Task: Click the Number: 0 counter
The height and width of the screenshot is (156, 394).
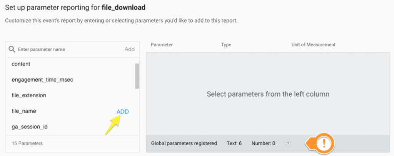Action: tap(263, 144)
